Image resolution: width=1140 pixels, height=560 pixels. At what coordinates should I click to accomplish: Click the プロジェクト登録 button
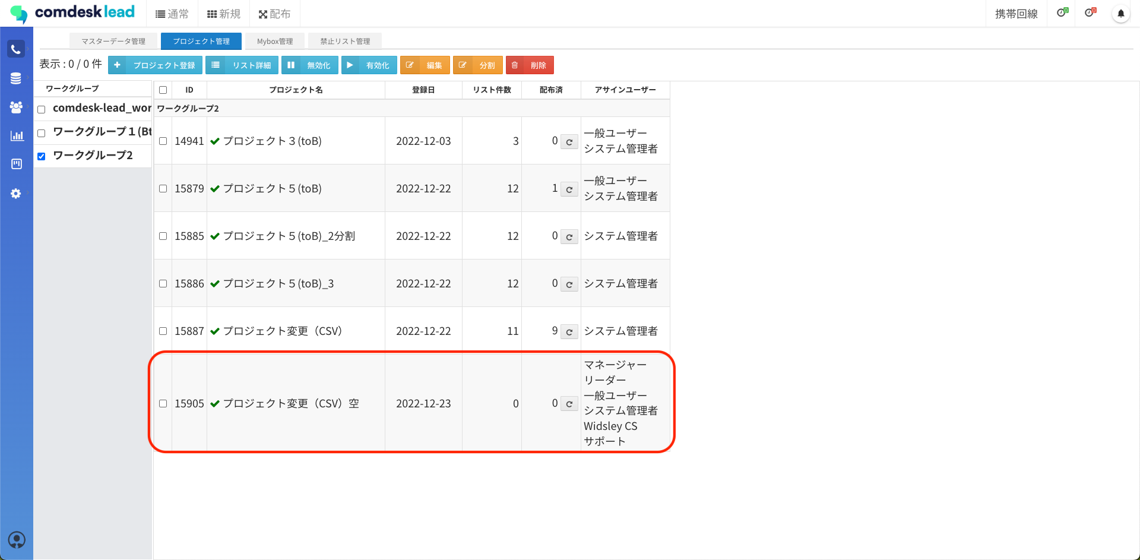[x=156, y=65]
